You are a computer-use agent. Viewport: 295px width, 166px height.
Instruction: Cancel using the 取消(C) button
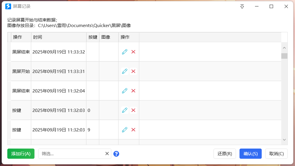276,154
